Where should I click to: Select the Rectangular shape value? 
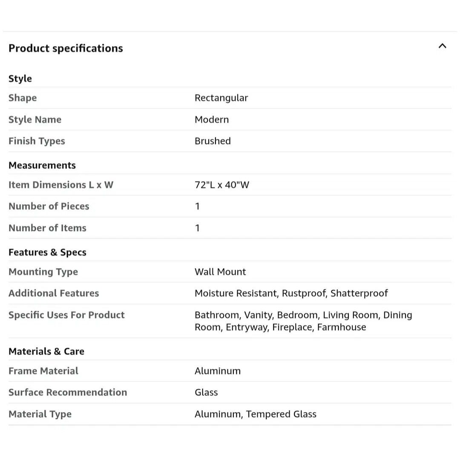point(221,98)
